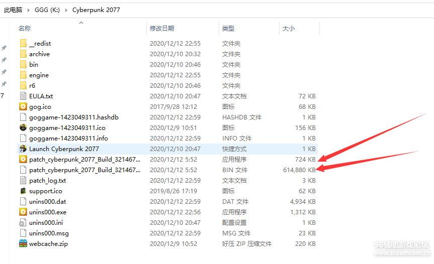Click the support.ico file icon
Viewport: 434px width, 264px height.
pyautogui.click(x=23, y=191)
